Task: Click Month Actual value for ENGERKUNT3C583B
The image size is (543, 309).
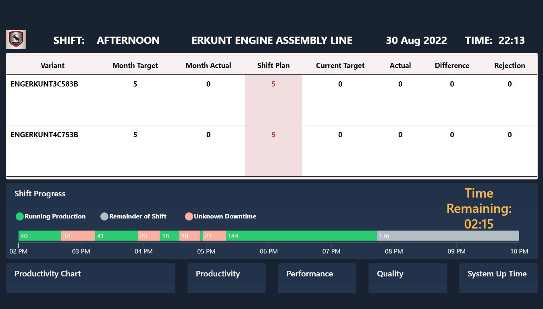Action: (208, 84)
